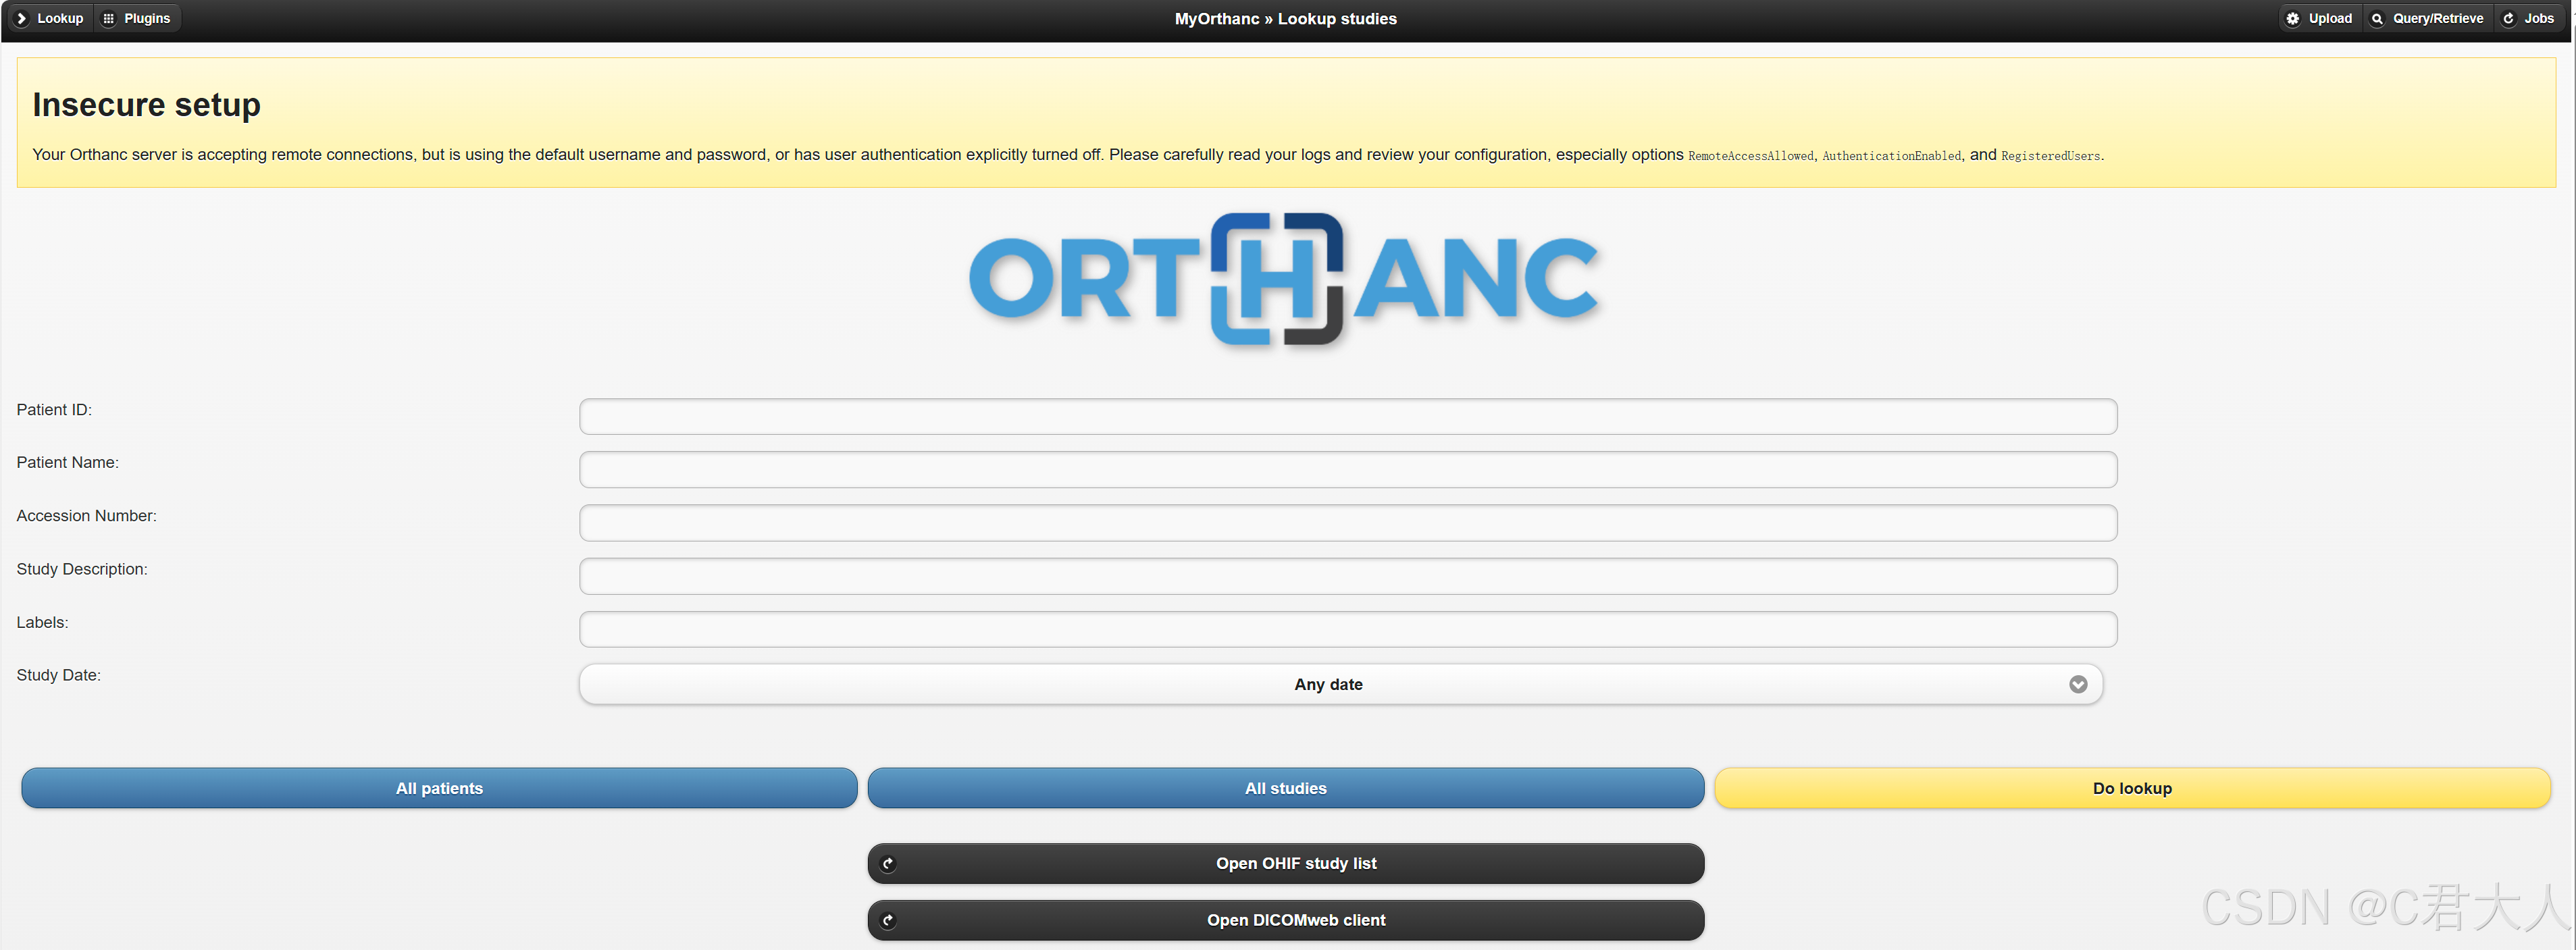Viewport: 2576px width, 950px height.
Task: Select the Lookup menu item
Action: (x=60, y=18)
